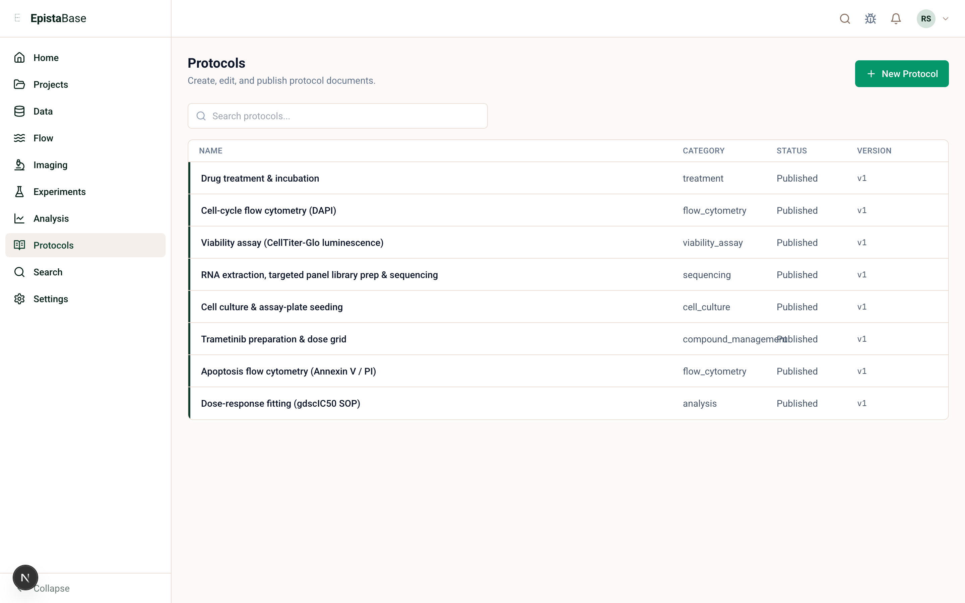Click the Protocols book icon
Viewport: 965px width, 603px height.
19,245
